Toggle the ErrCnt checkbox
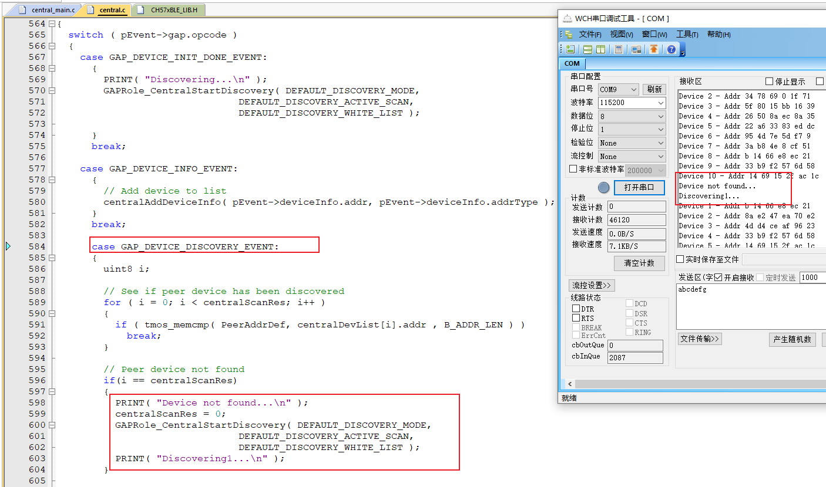This screenshot has width=826, height=487. 576,336
